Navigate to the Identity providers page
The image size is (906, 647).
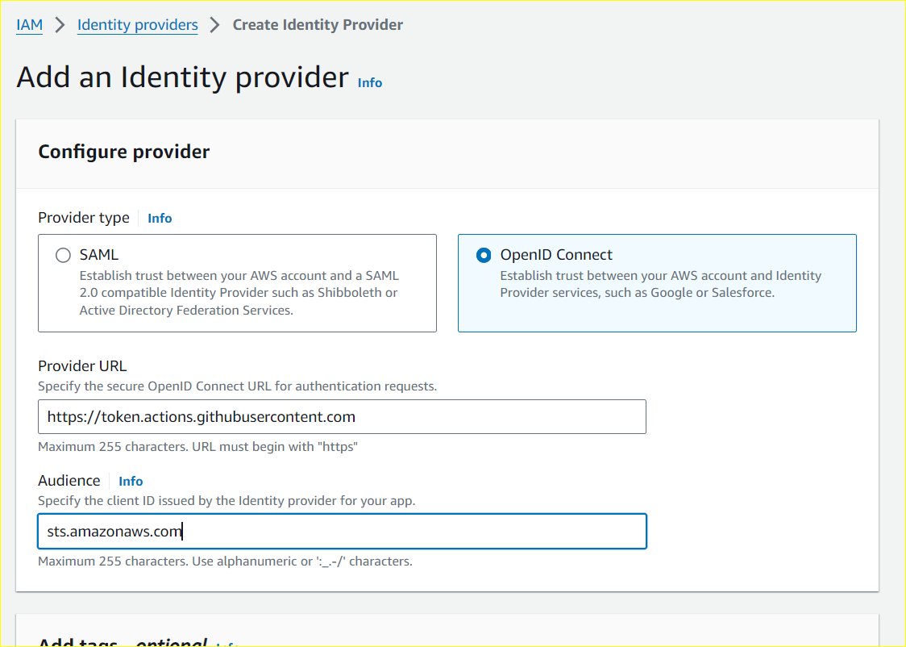click(137, 24)
